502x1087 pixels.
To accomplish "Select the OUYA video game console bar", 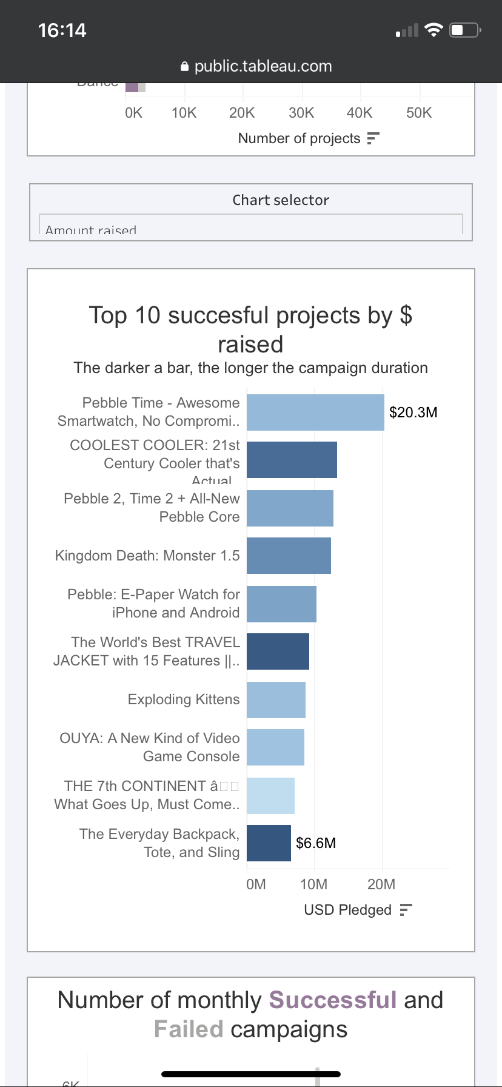I will 275,747.
